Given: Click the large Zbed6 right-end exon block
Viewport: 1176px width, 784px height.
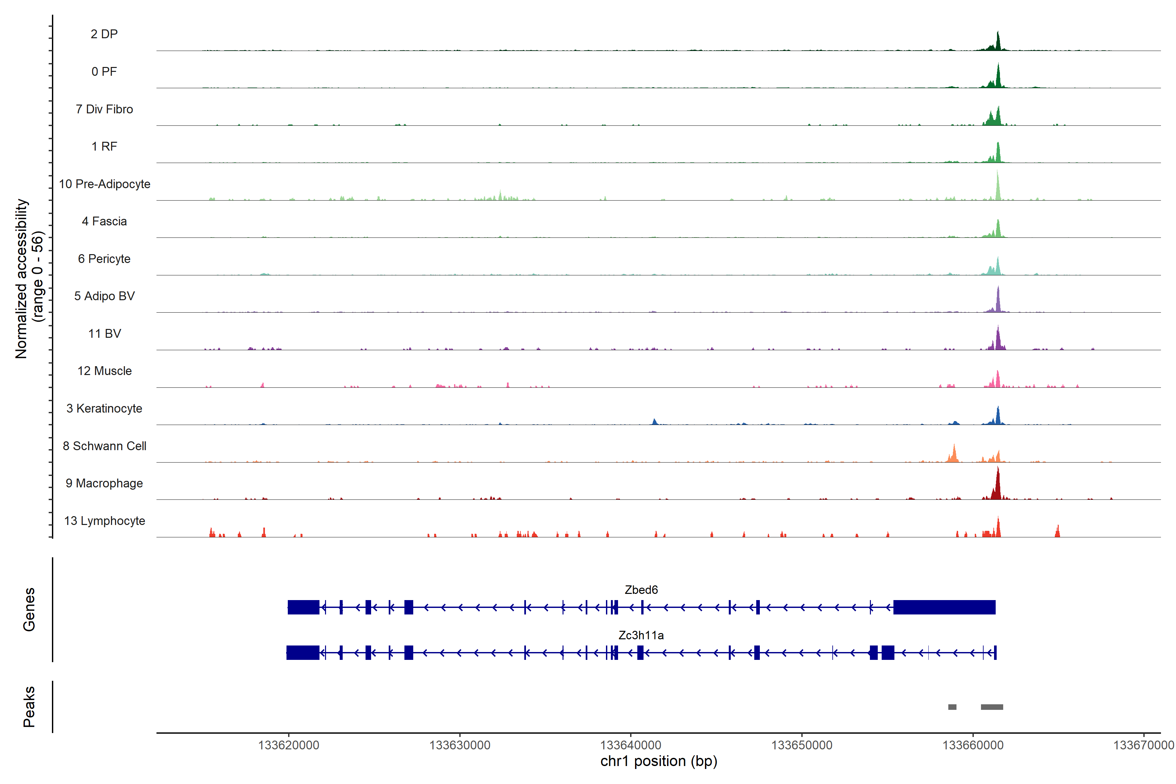Looking at the screenshot, I should [x=944, y=607].
